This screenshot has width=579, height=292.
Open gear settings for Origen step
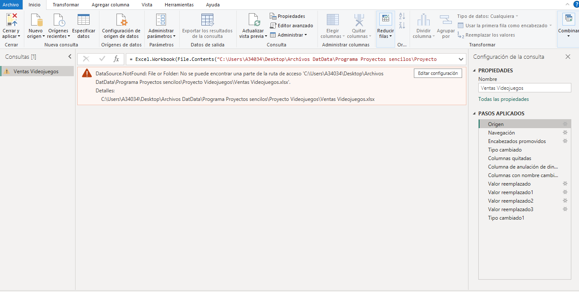click(x=565, y=124)
